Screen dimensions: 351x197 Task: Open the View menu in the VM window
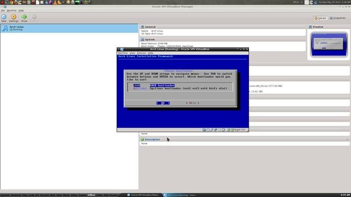(132, 53)
